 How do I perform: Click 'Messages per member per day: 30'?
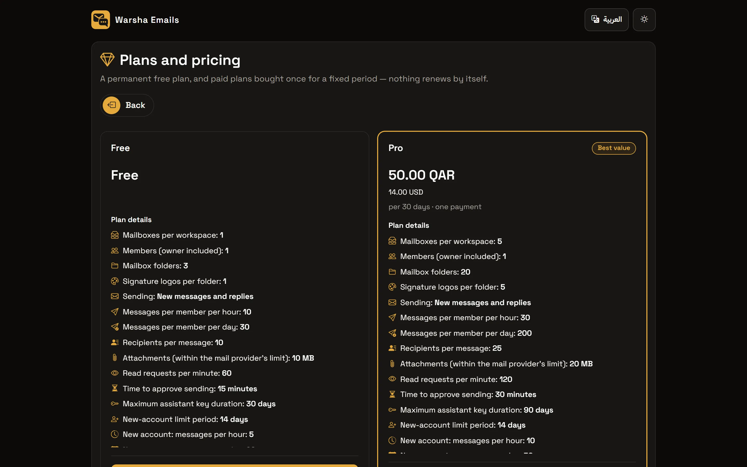(x=186, y=327)
